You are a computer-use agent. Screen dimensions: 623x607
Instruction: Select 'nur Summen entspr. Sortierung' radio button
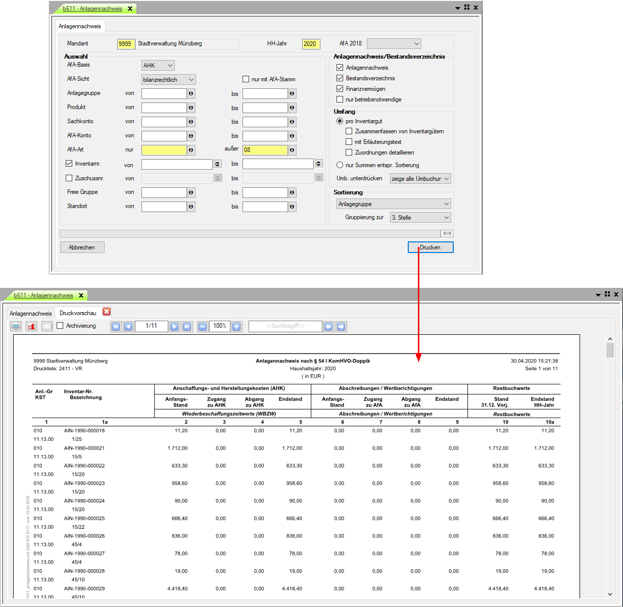click(x=340, y=165)
